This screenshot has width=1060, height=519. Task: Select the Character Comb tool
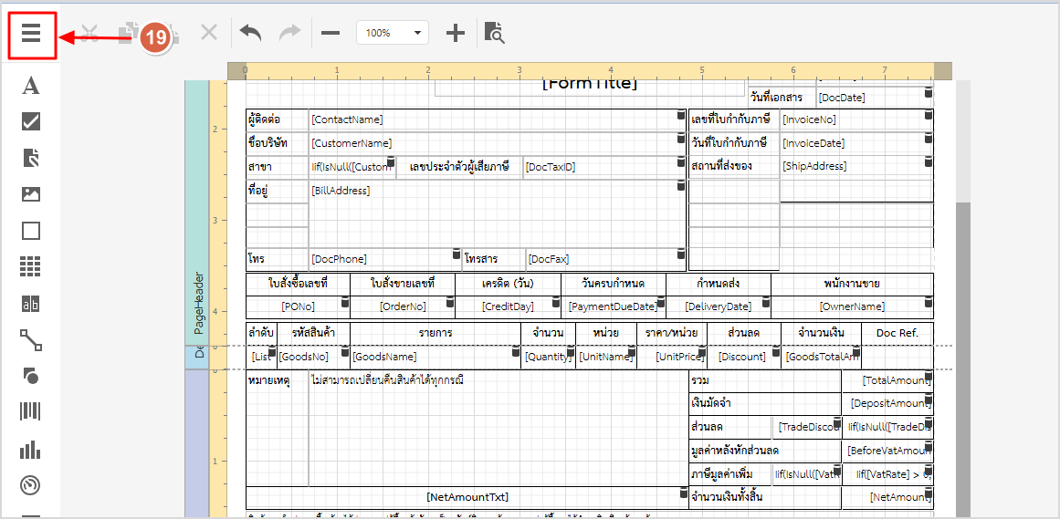(31, 304)
